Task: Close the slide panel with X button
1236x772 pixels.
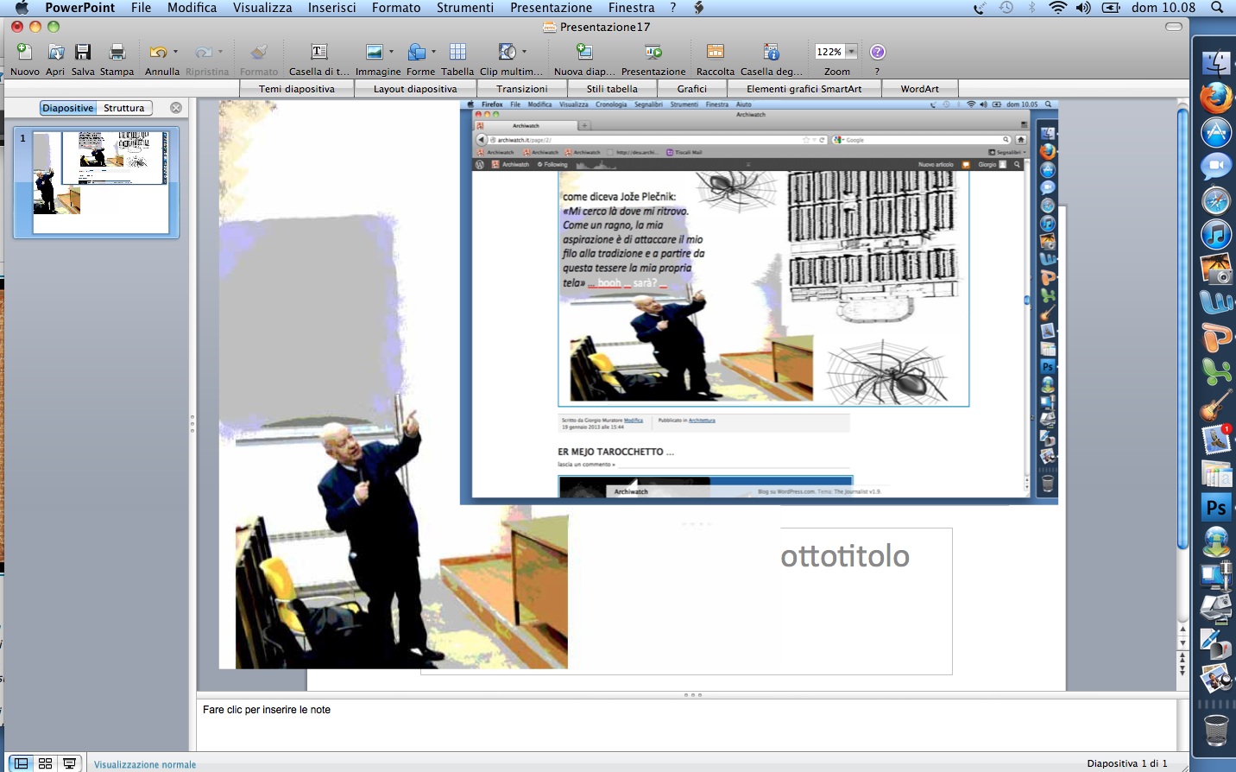Action: 176,108
